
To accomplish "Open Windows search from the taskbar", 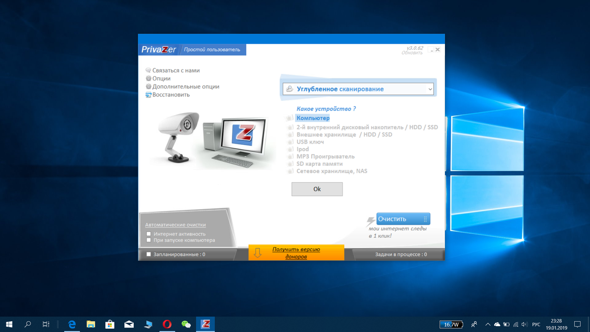I will coord(28,324).
